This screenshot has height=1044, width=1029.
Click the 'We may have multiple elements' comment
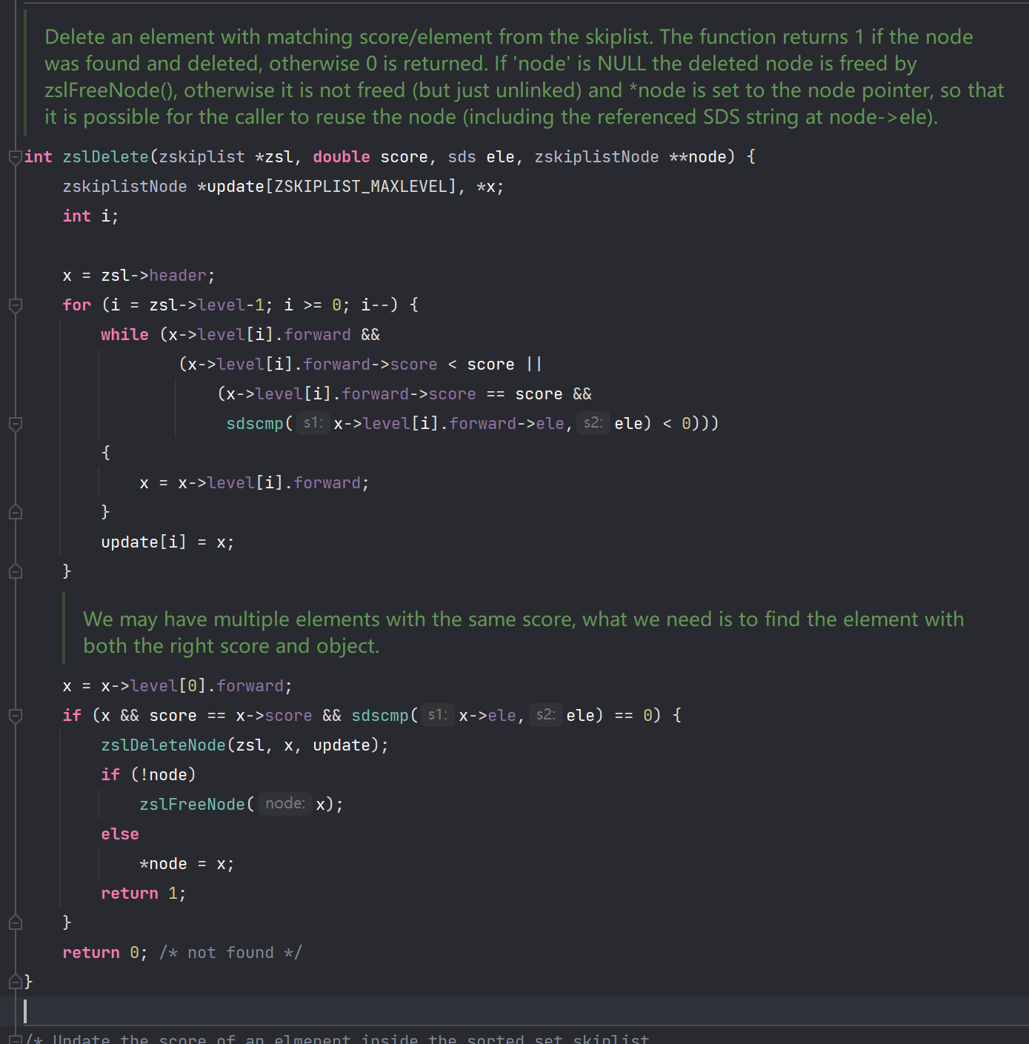click(524, 633)
